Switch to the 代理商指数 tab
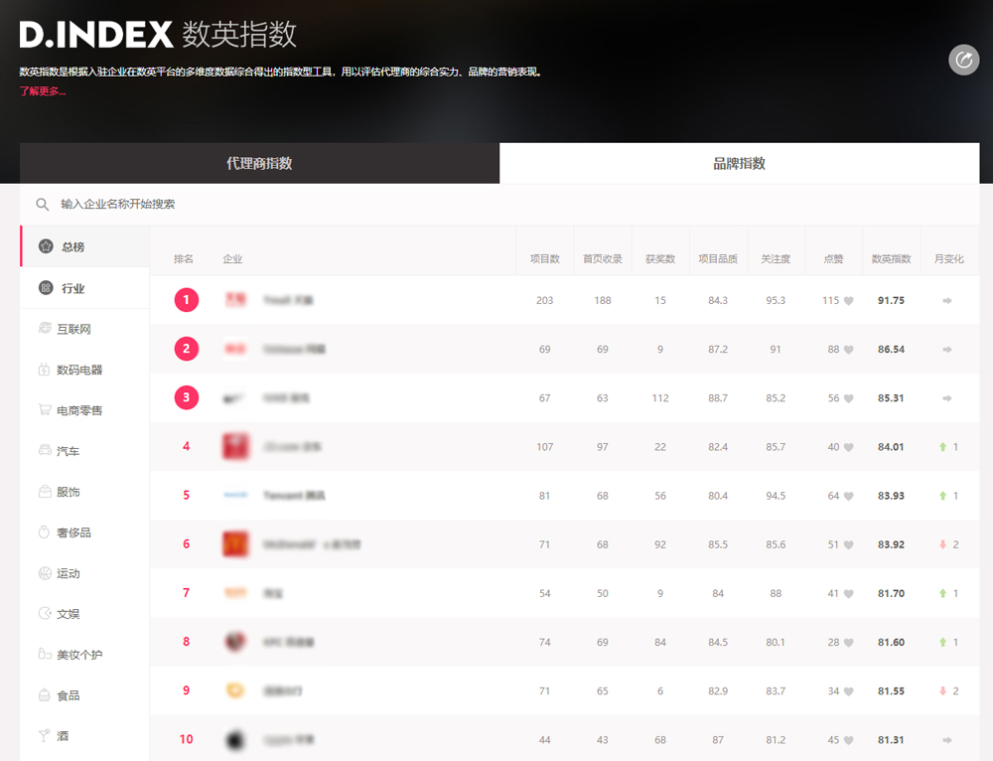The image size is (993, 761). pyautogui.click(x=258, y=163)
